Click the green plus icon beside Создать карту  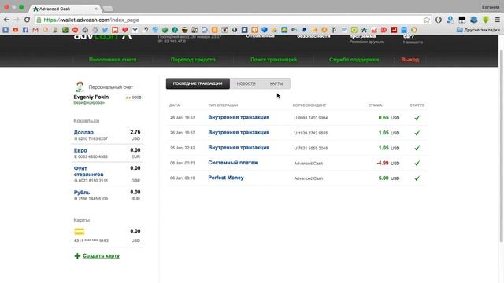coord(77,255)
